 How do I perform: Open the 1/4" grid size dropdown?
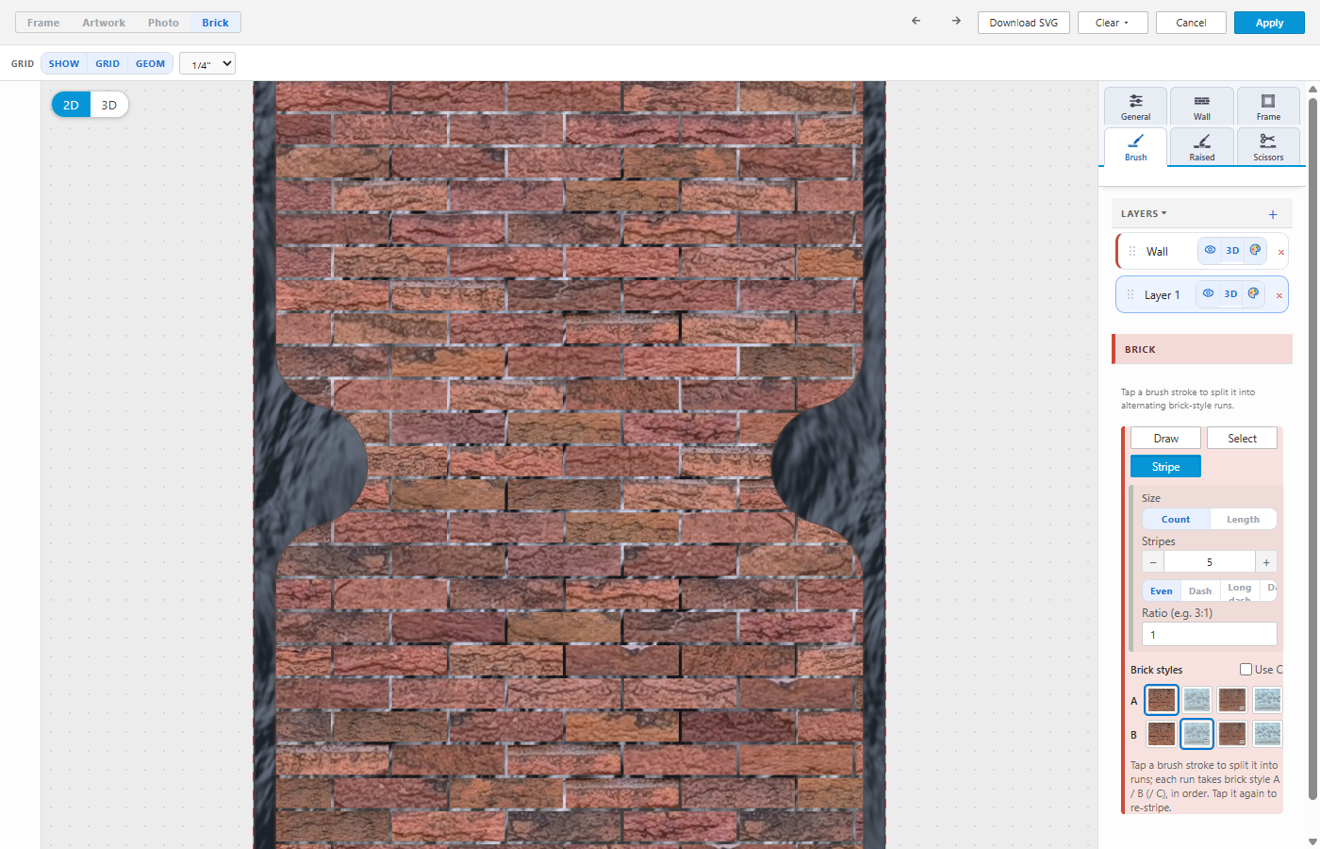click(207, 64)
